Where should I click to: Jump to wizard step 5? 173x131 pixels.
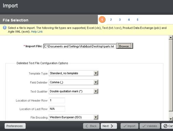pyautogui.click(x=137, y=20)
